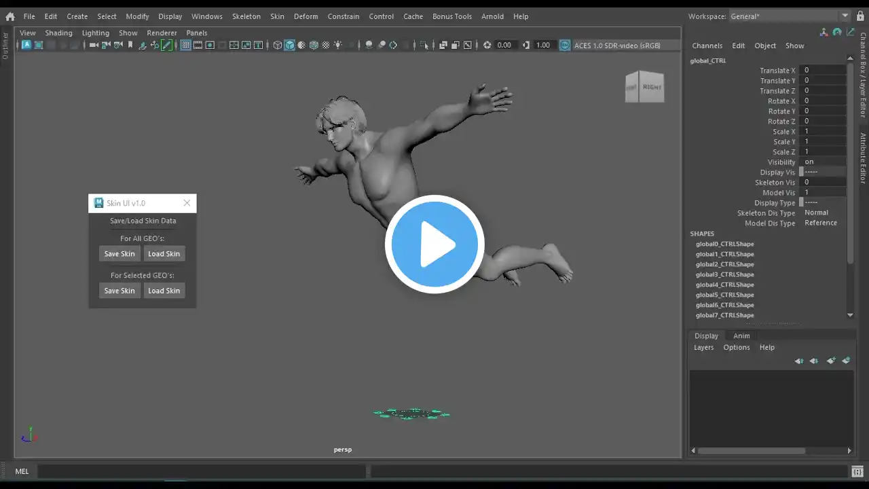
Task: Click the video play button overlay
Action: 434,244
